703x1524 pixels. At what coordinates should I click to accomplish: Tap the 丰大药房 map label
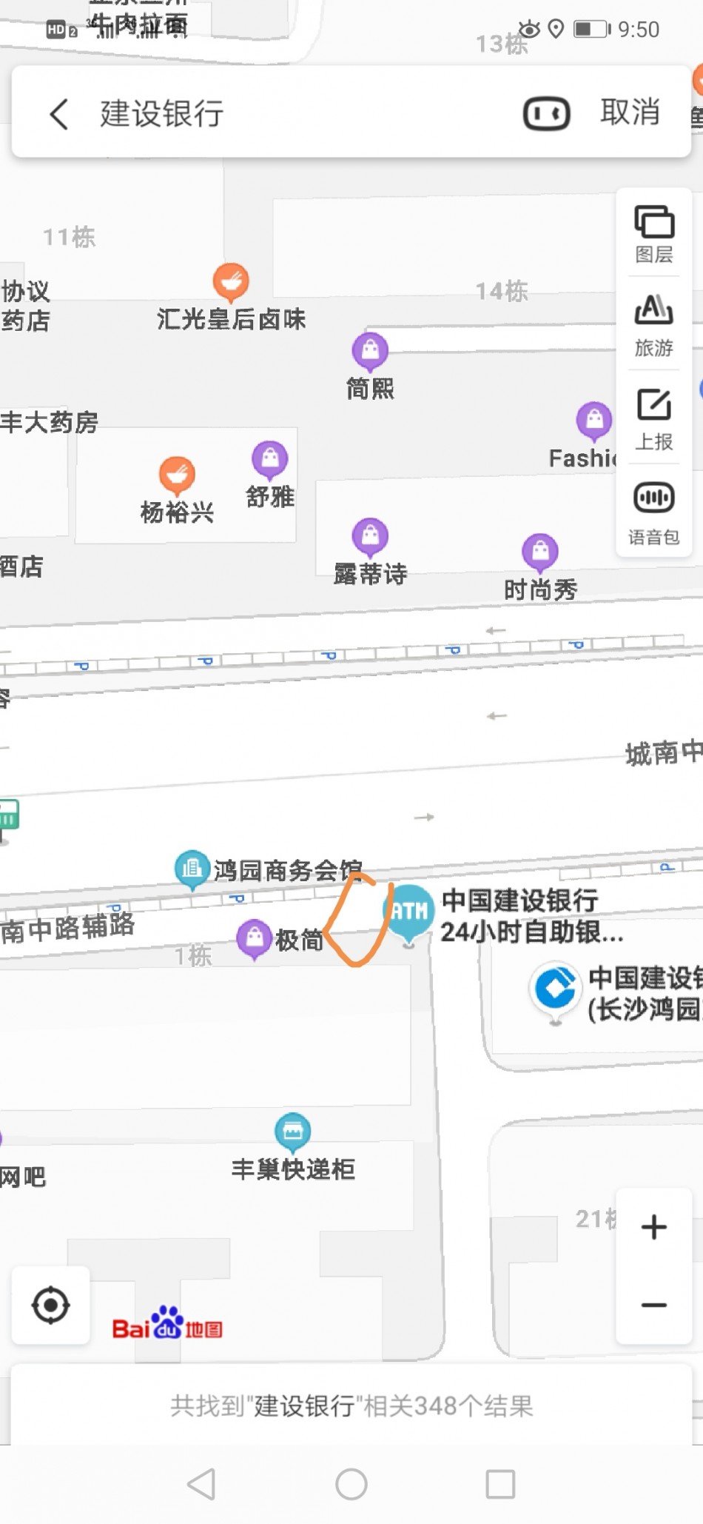point(49,422)
